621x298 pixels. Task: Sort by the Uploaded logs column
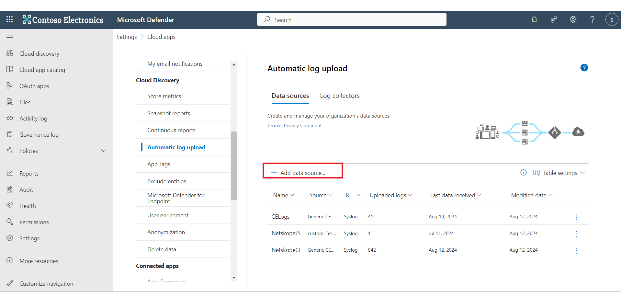tap(391, 195)
